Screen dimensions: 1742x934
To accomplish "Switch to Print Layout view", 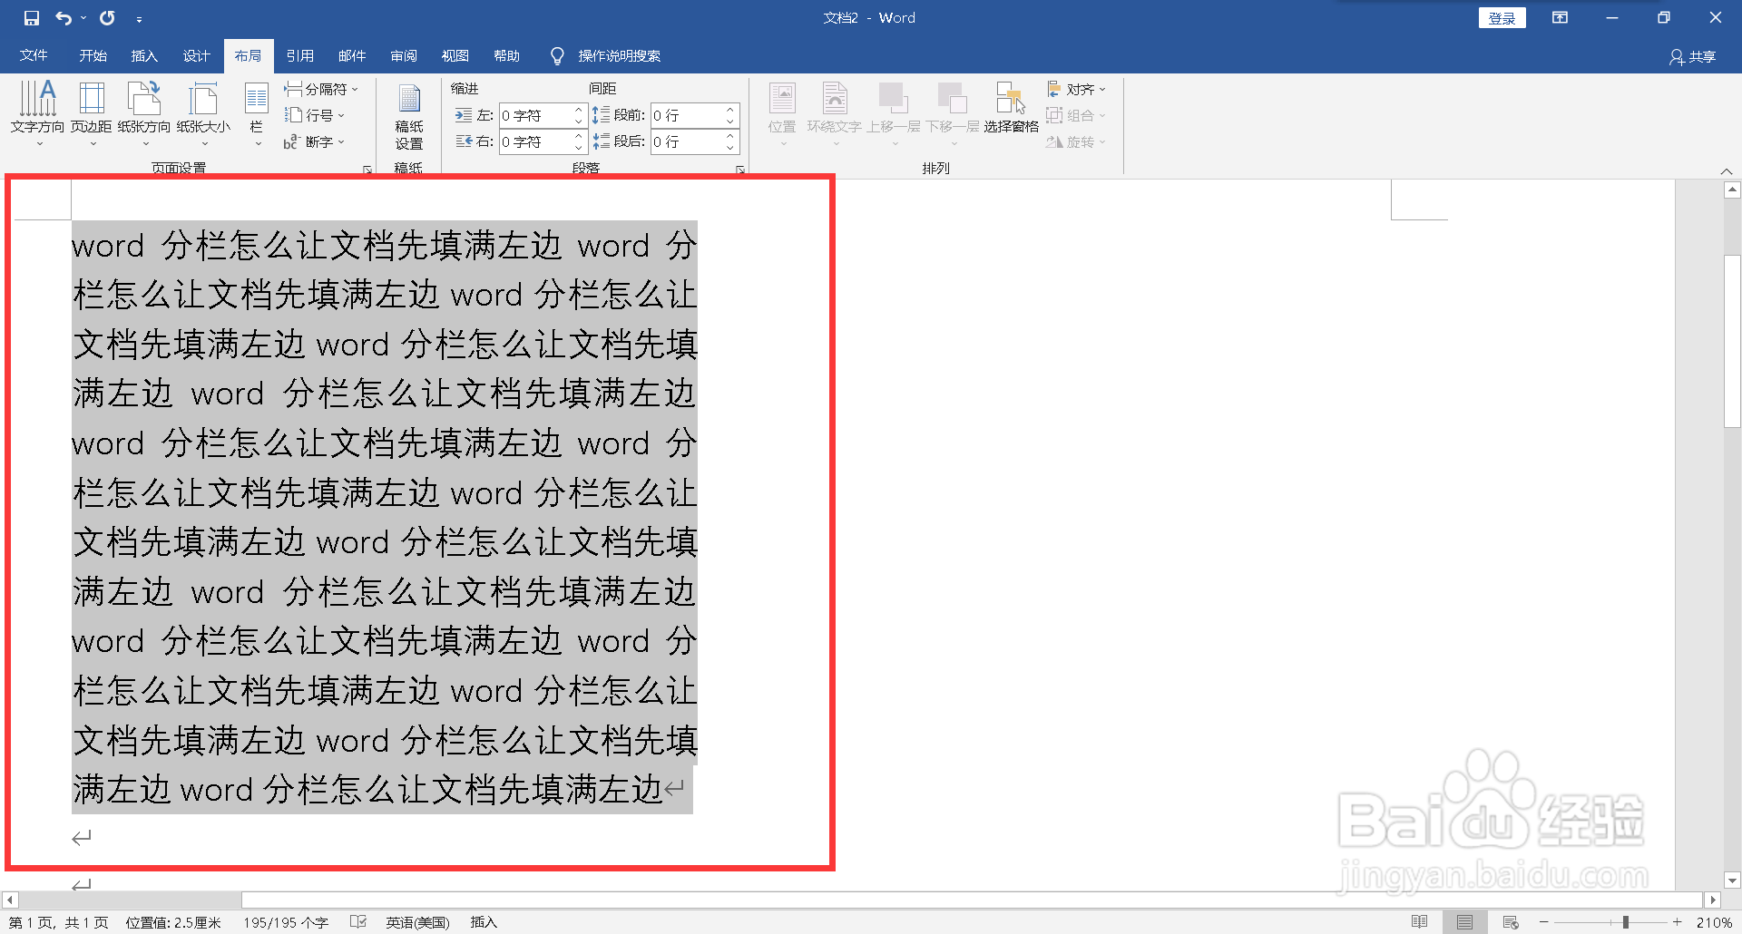I will (1464, 922).
